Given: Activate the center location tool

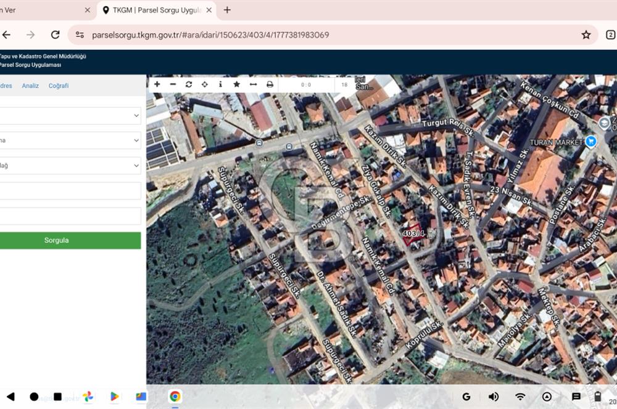Looking at the screenshot, I should coord(204,83).
